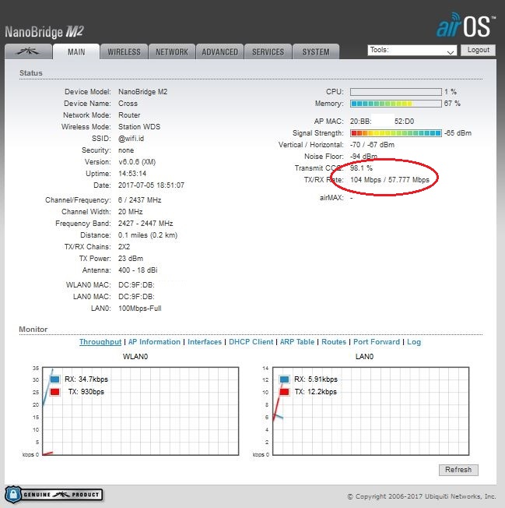This screenshot has height=508, width=505.
Task: Select the frequency band '2427 - 2447 MHz'
Action: 146,224
